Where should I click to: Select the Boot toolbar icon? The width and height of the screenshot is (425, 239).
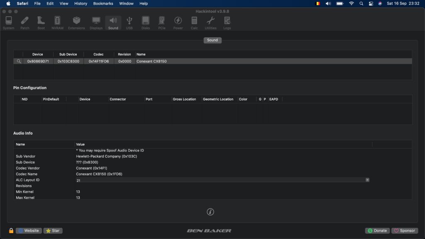[41, 23]
